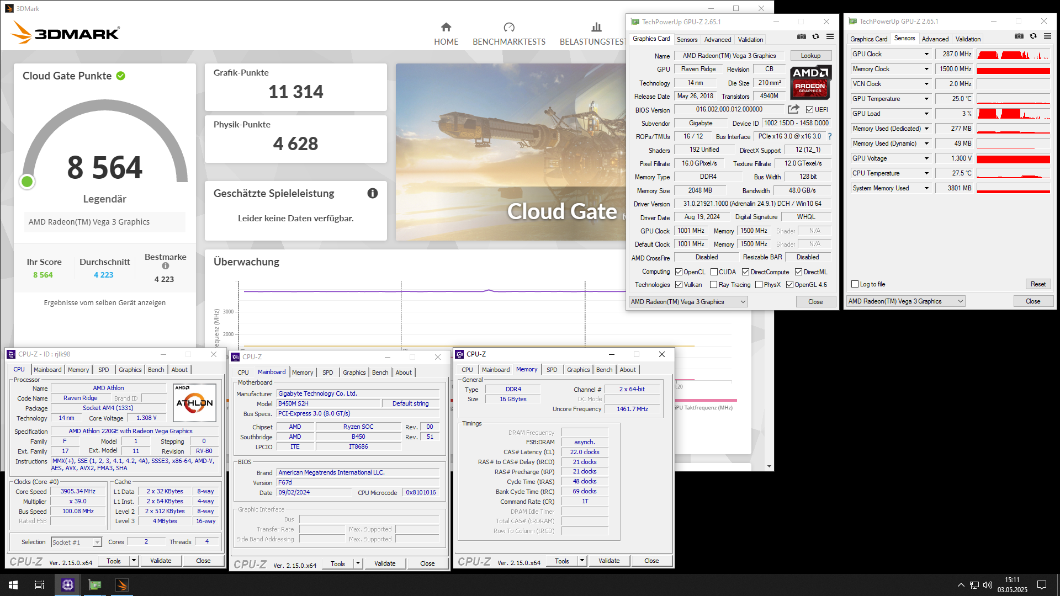Expand Memory Clock sensor dropdown
1060x596 pixels.
pos(926,69)
